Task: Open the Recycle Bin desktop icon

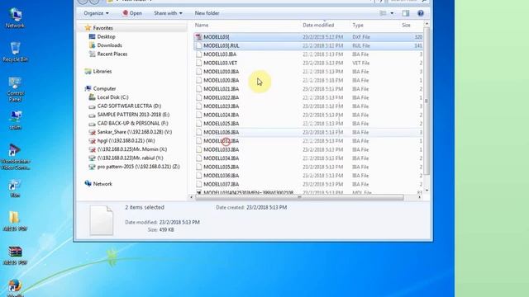Action: (15, 52)
